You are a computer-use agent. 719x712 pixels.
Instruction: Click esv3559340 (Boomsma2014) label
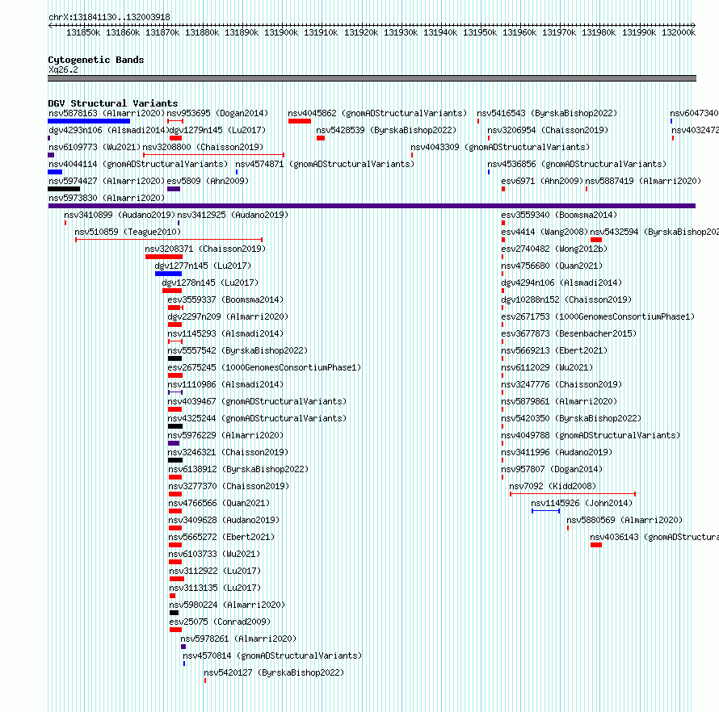(x=559, y=215)
